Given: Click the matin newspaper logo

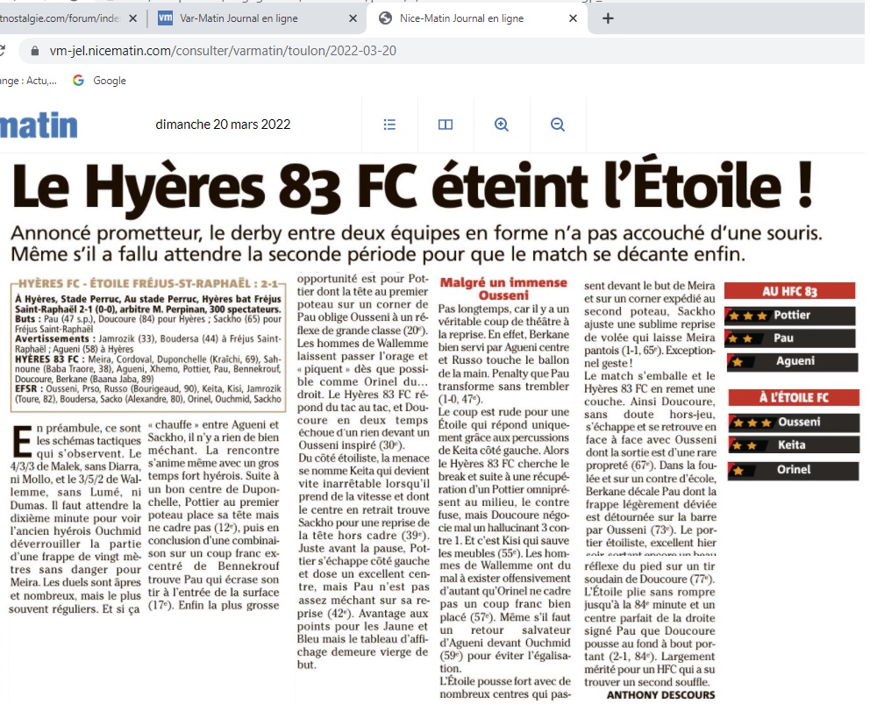Looking at the screenshot, I should (x=39, y=125).
